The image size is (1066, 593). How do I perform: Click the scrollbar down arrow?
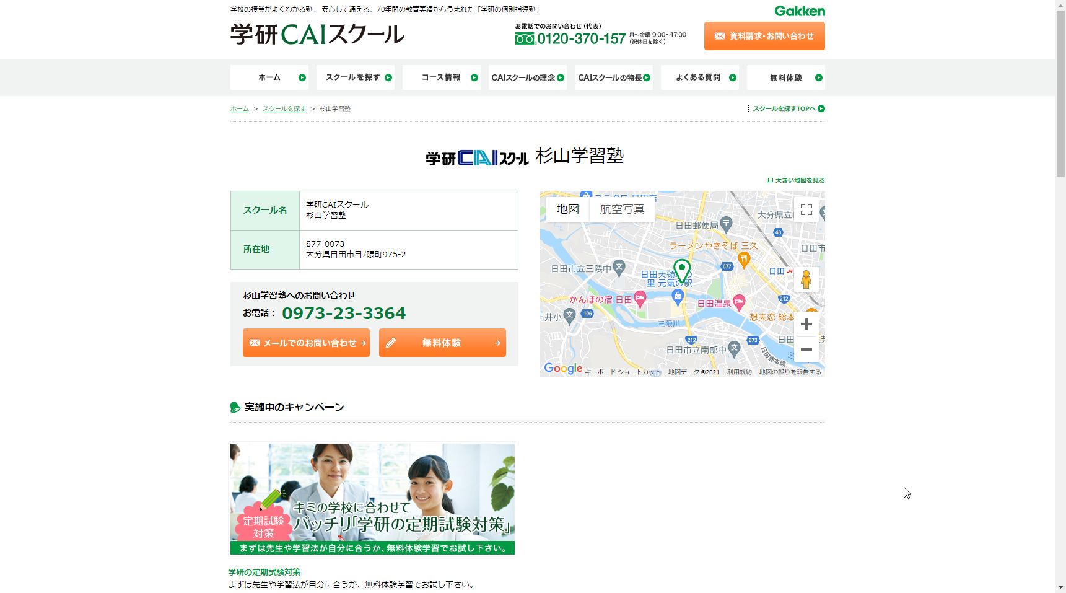click(x=1061, y=587)
